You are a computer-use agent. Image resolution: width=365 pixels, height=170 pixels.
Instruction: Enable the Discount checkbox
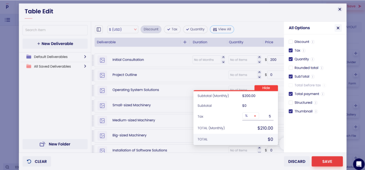(291, 42)
